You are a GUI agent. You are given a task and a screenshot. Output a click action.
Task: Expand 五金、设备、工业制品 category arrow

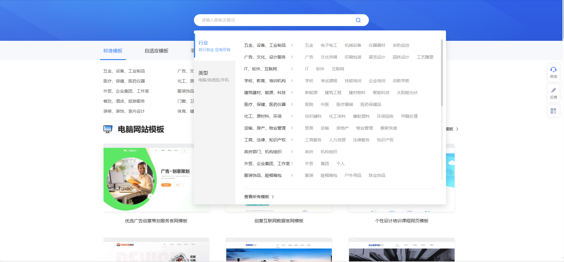tap(292, 45)
